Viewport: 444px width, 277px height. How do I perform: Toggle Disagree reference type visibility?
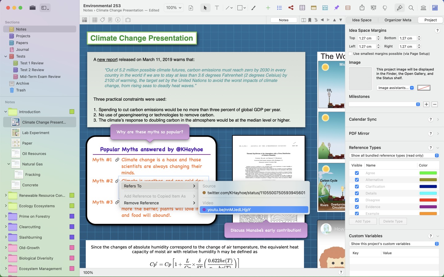(357, 200)
